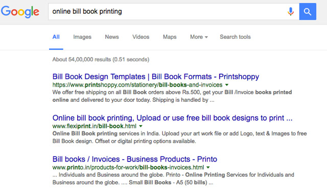
Task: Expand dropdown arrow beside flexiprint.in URL
Action: (x=141, y=126)
